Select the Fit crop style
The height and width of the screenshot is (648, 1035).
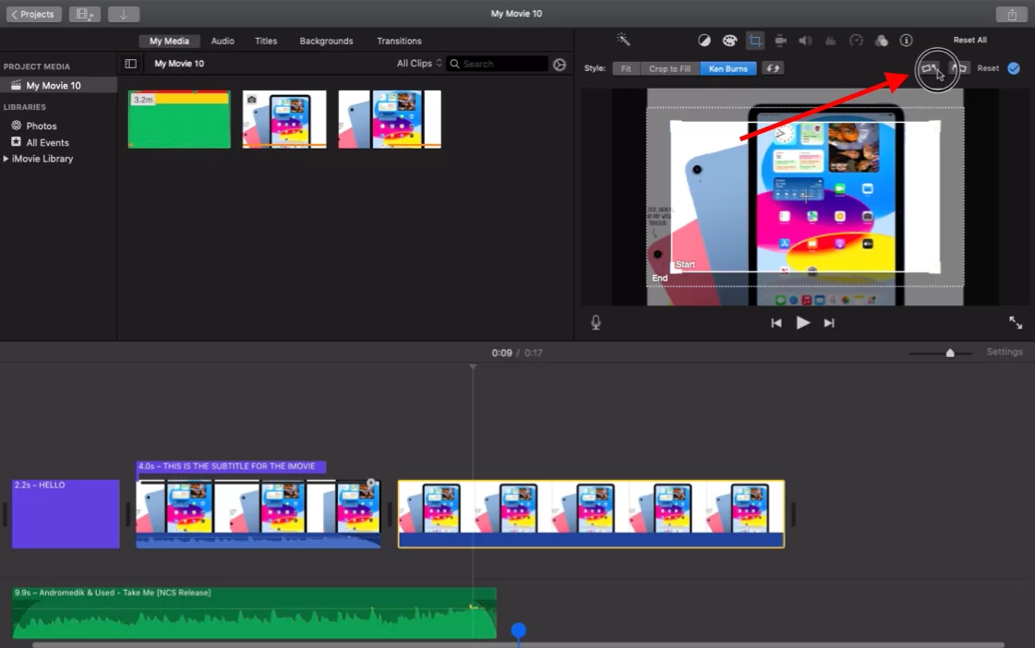pyautogui.click(x=626, y=68)
